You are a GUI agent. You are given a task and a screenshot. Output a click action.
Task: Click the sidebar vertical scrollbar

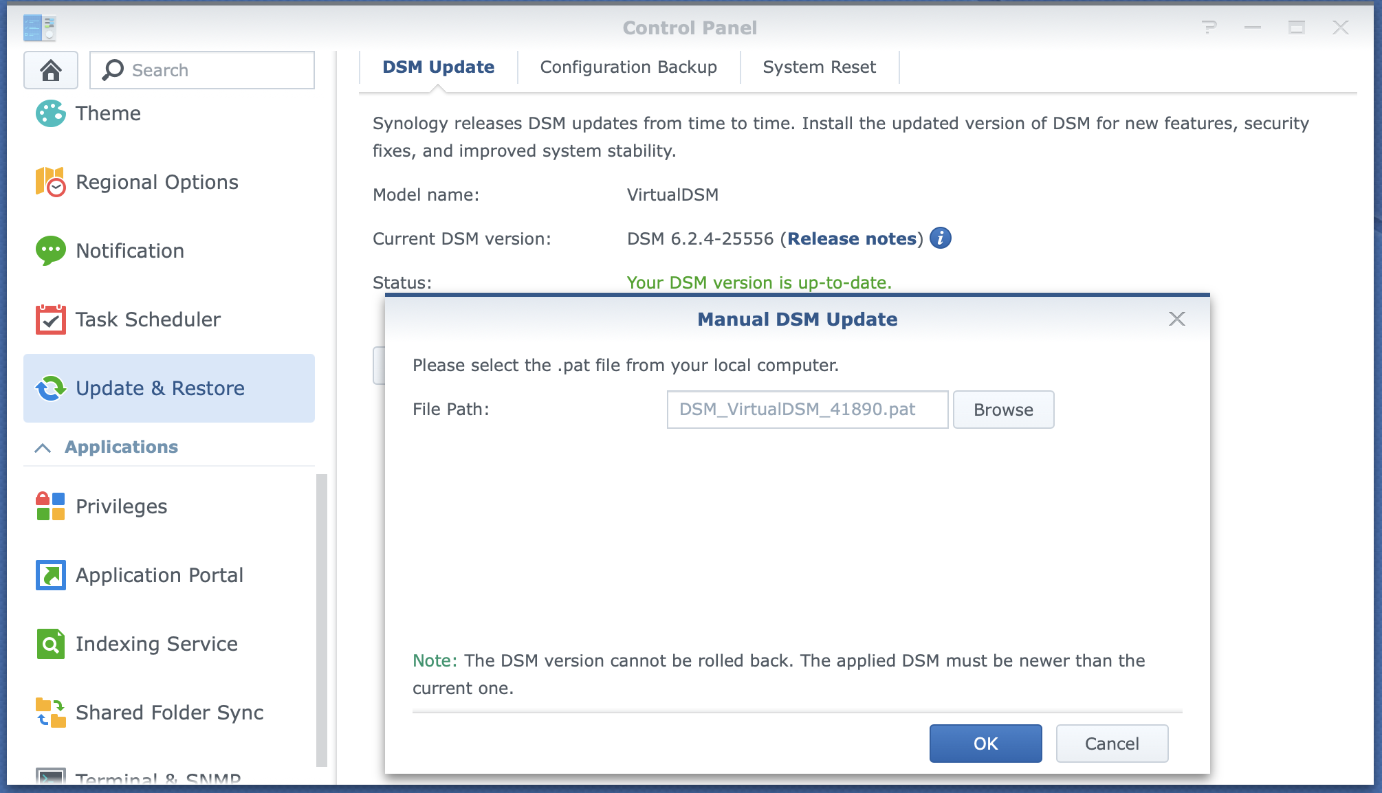321,620
